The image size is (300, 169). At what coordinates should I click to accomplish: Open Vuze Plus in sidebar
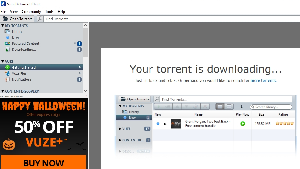19,73
